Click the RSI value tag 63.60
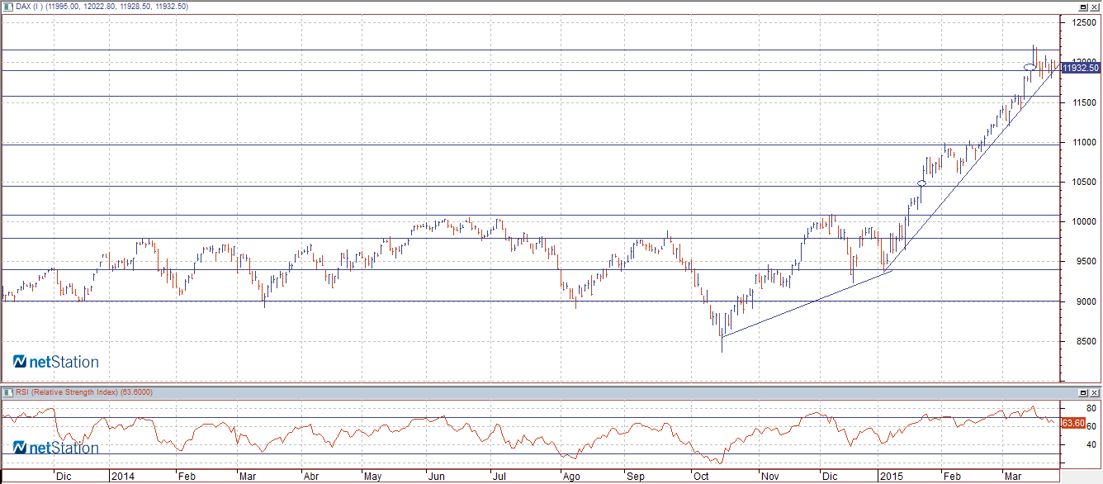The width and height of the screenshot is (1103, 484). pos(1072,423)
